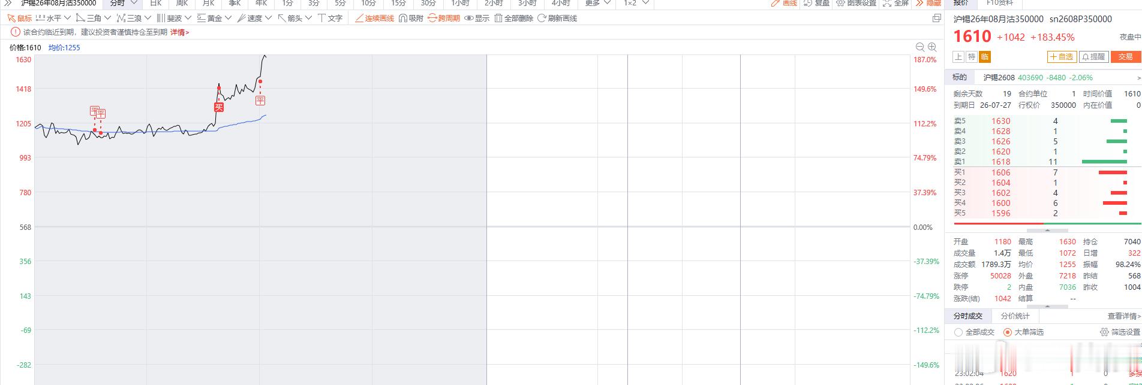Image resolution: width=1142 pixels, height=385 pixels.
Task: Zoom in chart with plus magnifier
Action: click(932, 47)
